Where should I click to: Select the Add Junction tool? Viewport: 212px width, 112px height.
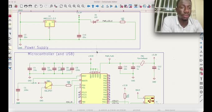[x=201, y=47]
